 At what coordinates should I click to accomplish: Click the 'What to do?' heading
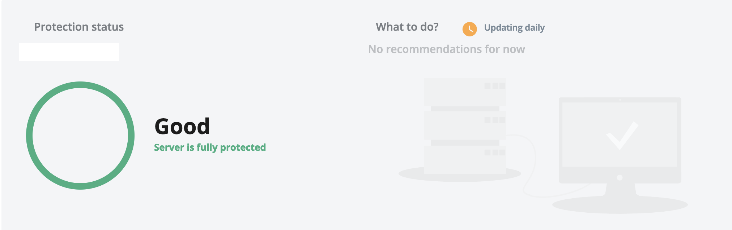pyautogui.click(x=407, y=27)
